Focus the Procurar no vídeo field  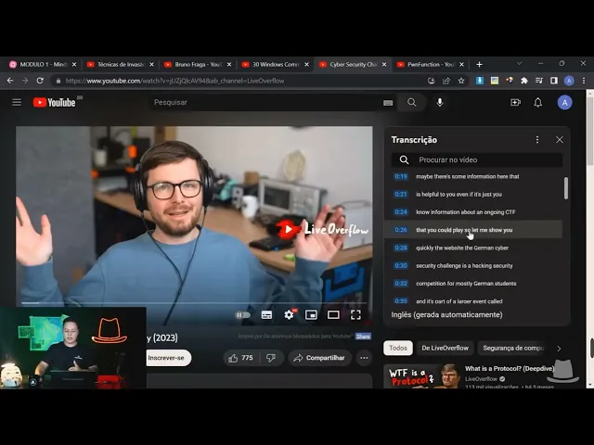[476, 159]
